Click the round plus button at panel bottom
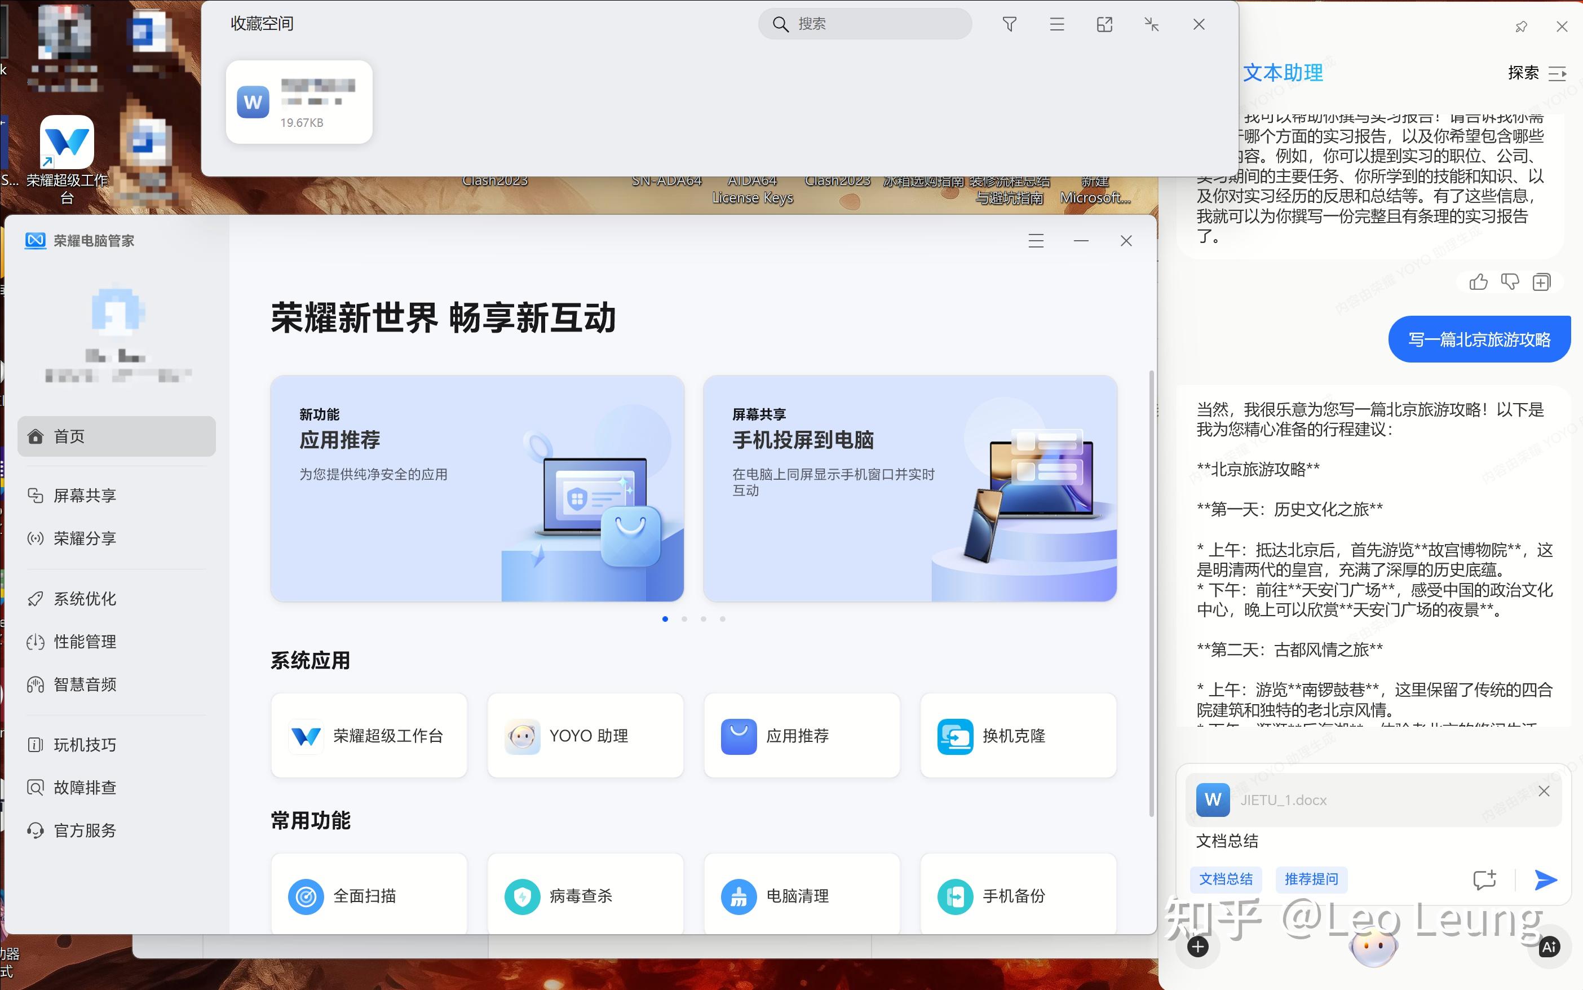1583x990 pixels. click(1197, 947)
